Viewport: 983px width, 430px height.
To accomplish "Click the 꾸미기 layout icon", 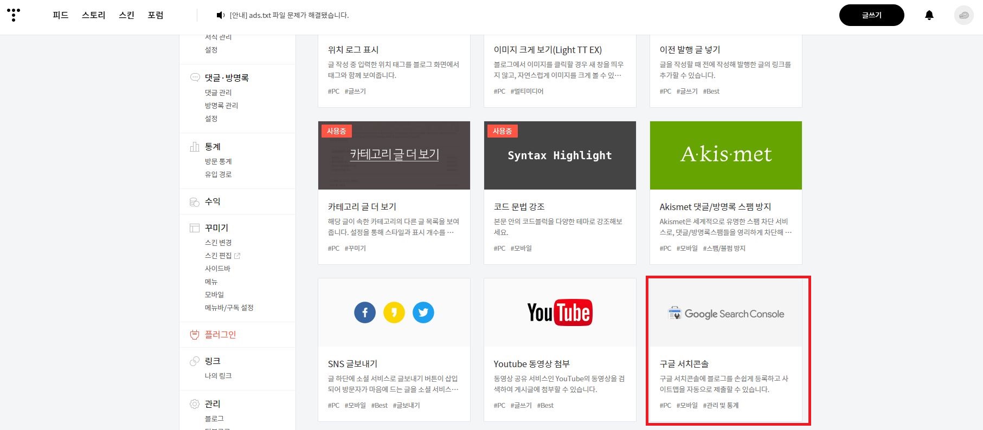I will tap(195, 228).
